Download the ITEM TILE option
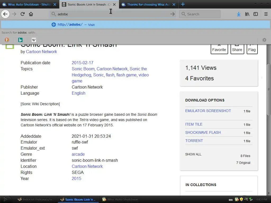 (194, 124)
